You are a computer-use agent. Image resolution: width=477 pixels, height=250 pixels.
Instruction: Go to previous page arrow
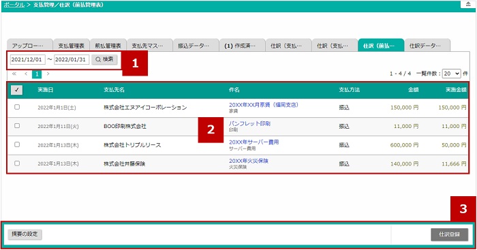click(x=26, y=74)
